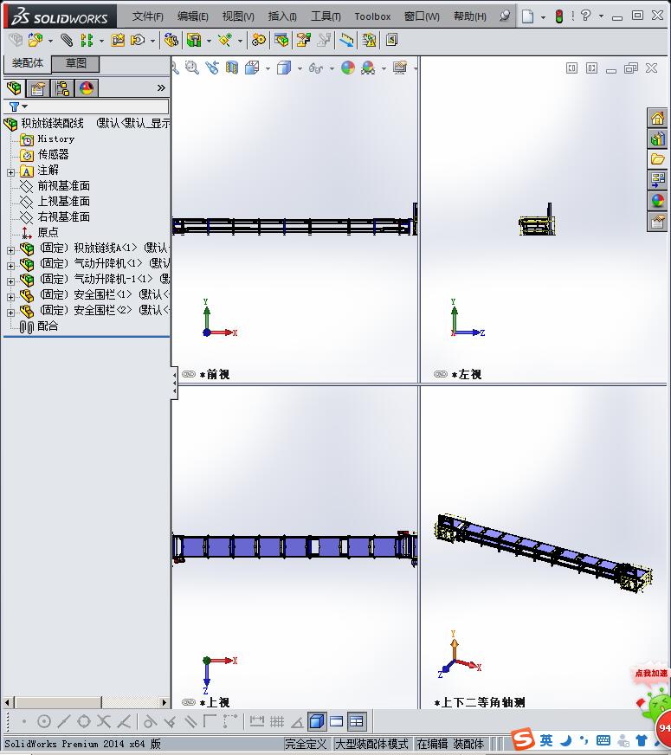Click the SolidWorks Resources home icon
671x755 pixels.
tap(657, 118)
